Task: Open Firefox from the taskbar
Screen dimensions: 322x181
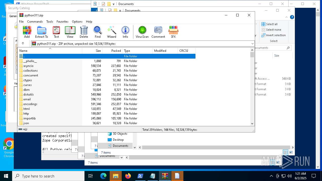Action: 128,176
